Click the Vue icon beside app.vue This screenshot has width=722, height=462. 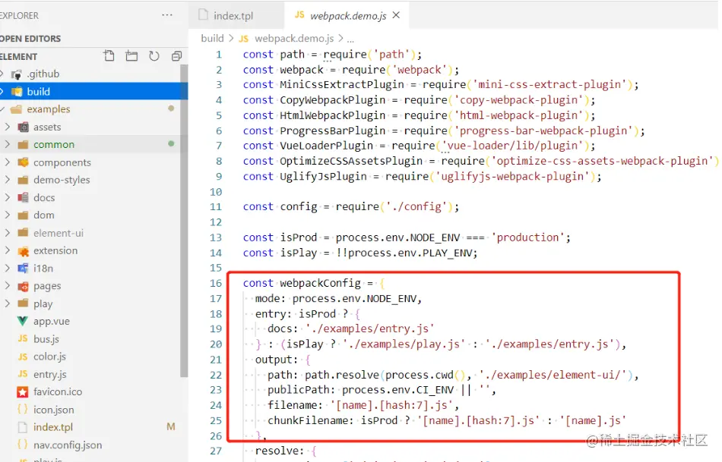click(x=23, y=322)
